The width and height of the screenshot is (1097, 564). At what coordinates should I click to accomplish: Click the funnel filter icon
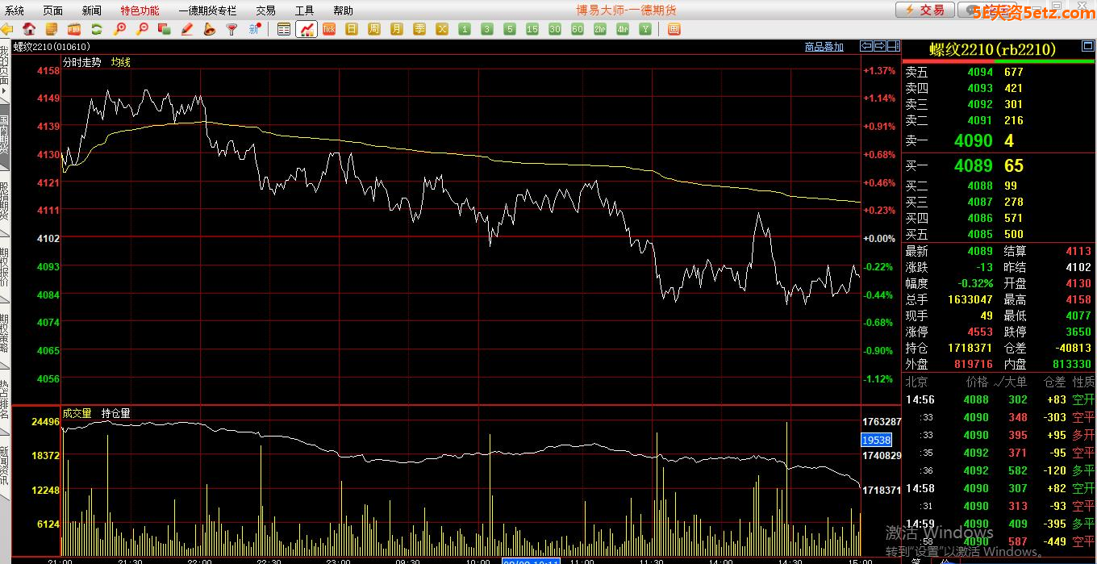(231, 29)
